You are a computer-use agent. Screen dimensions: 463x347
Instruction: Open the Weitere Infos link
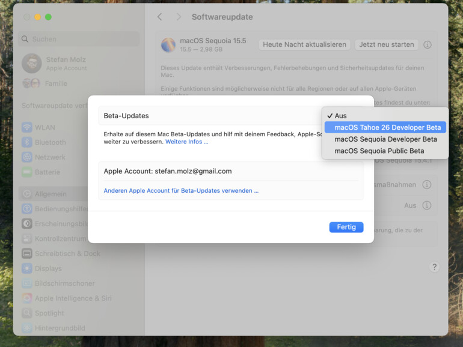[186, 142]
